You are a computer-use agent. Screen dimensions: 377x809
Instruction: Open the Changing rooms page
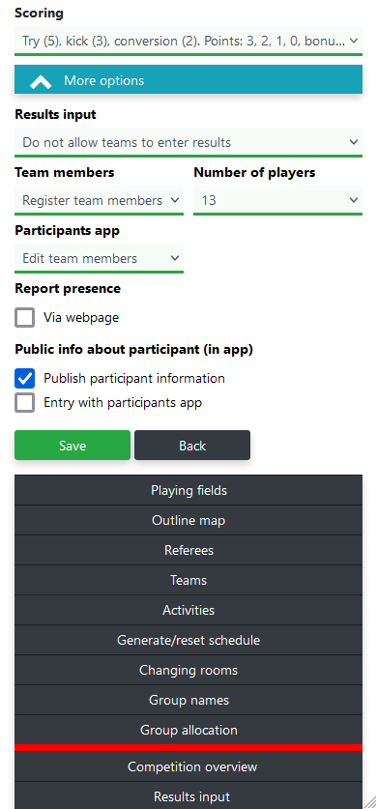tap(188, 670)
